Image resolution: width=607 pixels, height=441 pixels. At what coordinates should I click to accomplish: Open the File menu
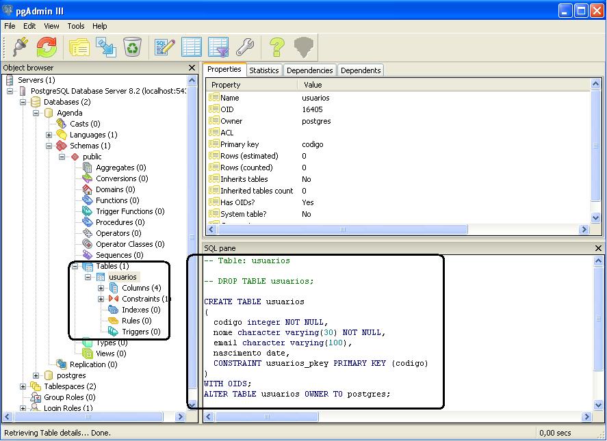tap(10, 26)
